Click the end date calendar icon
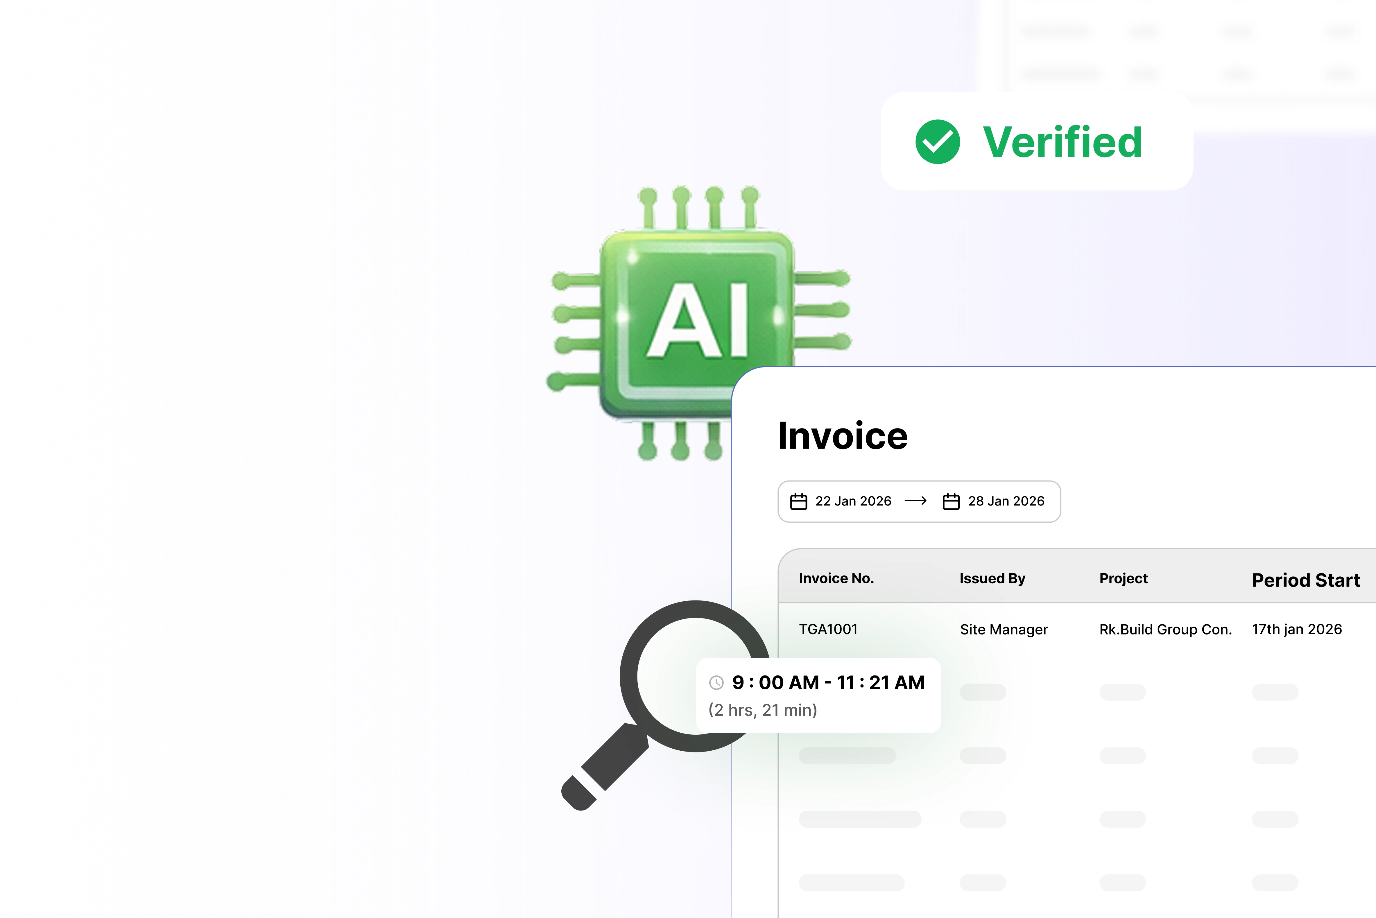 point(951,502)
